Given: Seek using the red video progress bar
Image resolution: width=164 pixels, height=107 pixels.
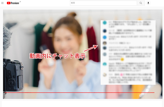Looking at the screenshot, I should 80,93.
